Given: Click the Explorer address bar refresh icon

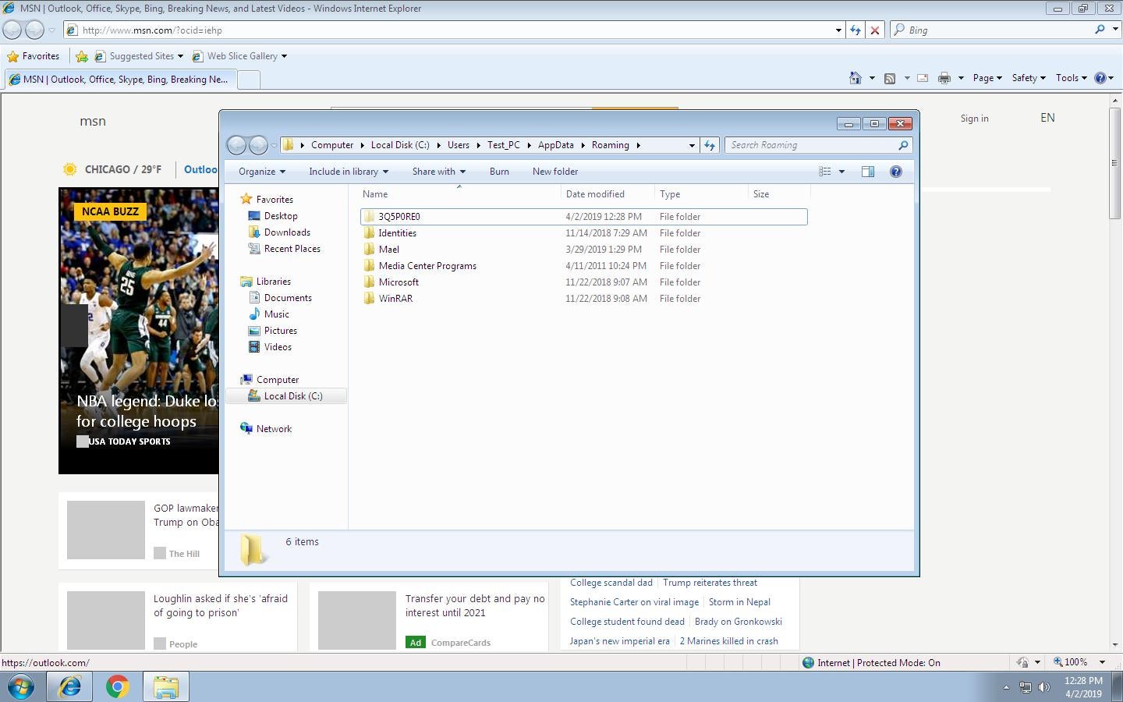Looking at the screenshot, I should coord(709,145).
